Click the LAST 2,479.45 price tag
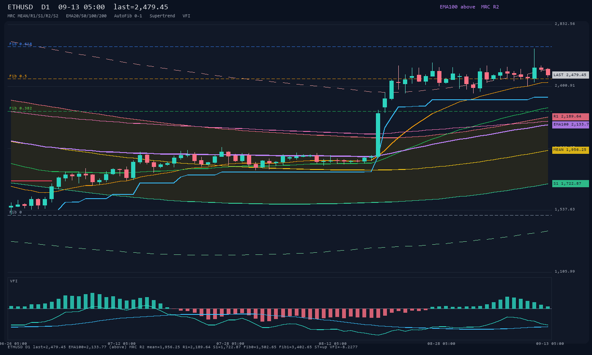The image size is (592, 355). pyautogui.click(x=570, y=75)
